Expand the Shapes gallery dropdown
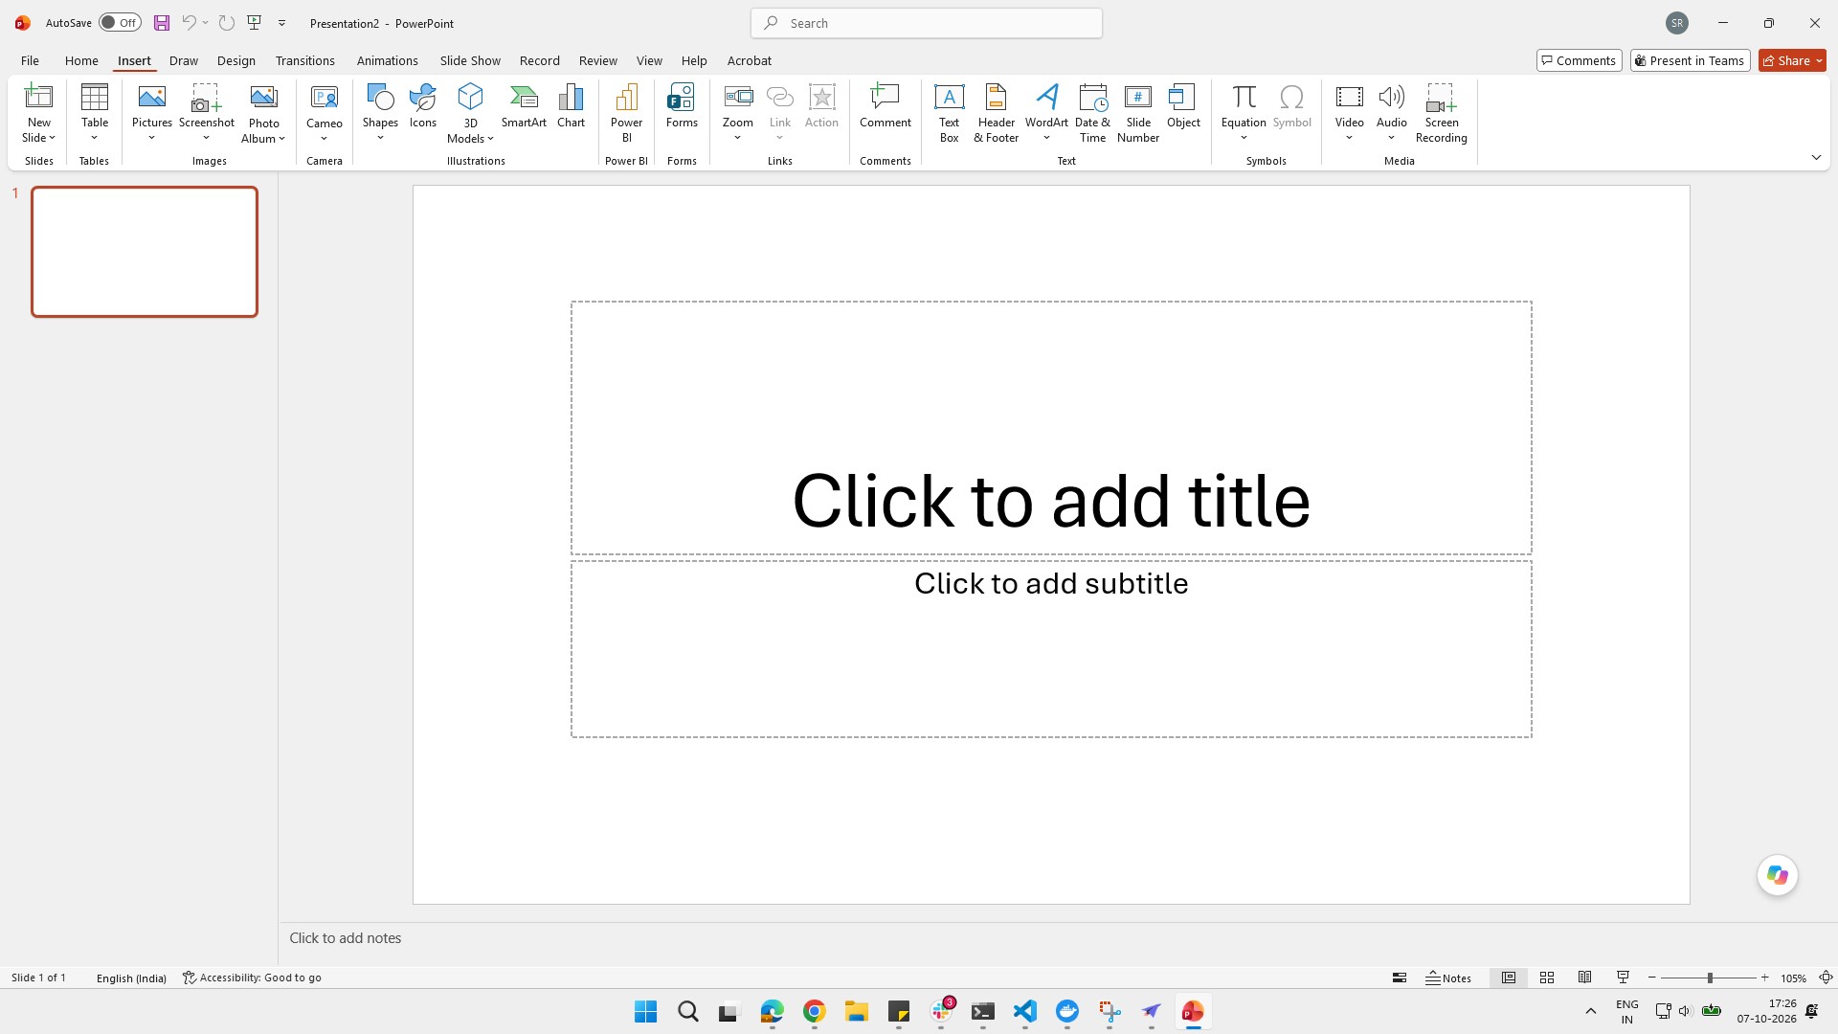Viewport: 1838px width, 1034px height. [x=380, y=138]
